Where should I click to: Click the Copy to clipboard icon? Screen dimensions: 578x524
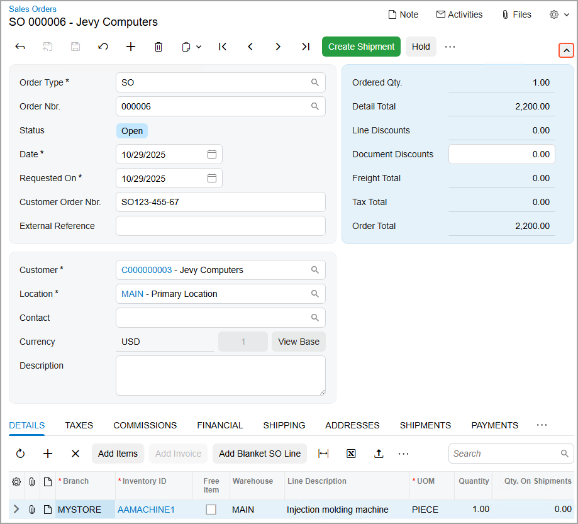(186, 47)
